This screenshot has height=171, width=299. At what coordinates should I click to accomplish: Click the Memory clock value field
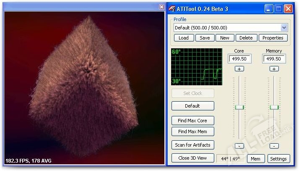pos(274,59)
